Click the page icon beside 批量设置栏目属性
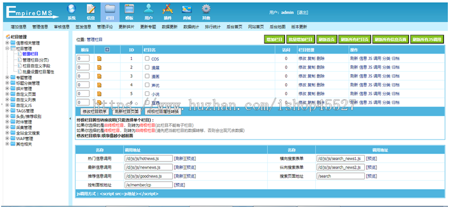This screenshot has width=449, height=208. click(20, 72)
